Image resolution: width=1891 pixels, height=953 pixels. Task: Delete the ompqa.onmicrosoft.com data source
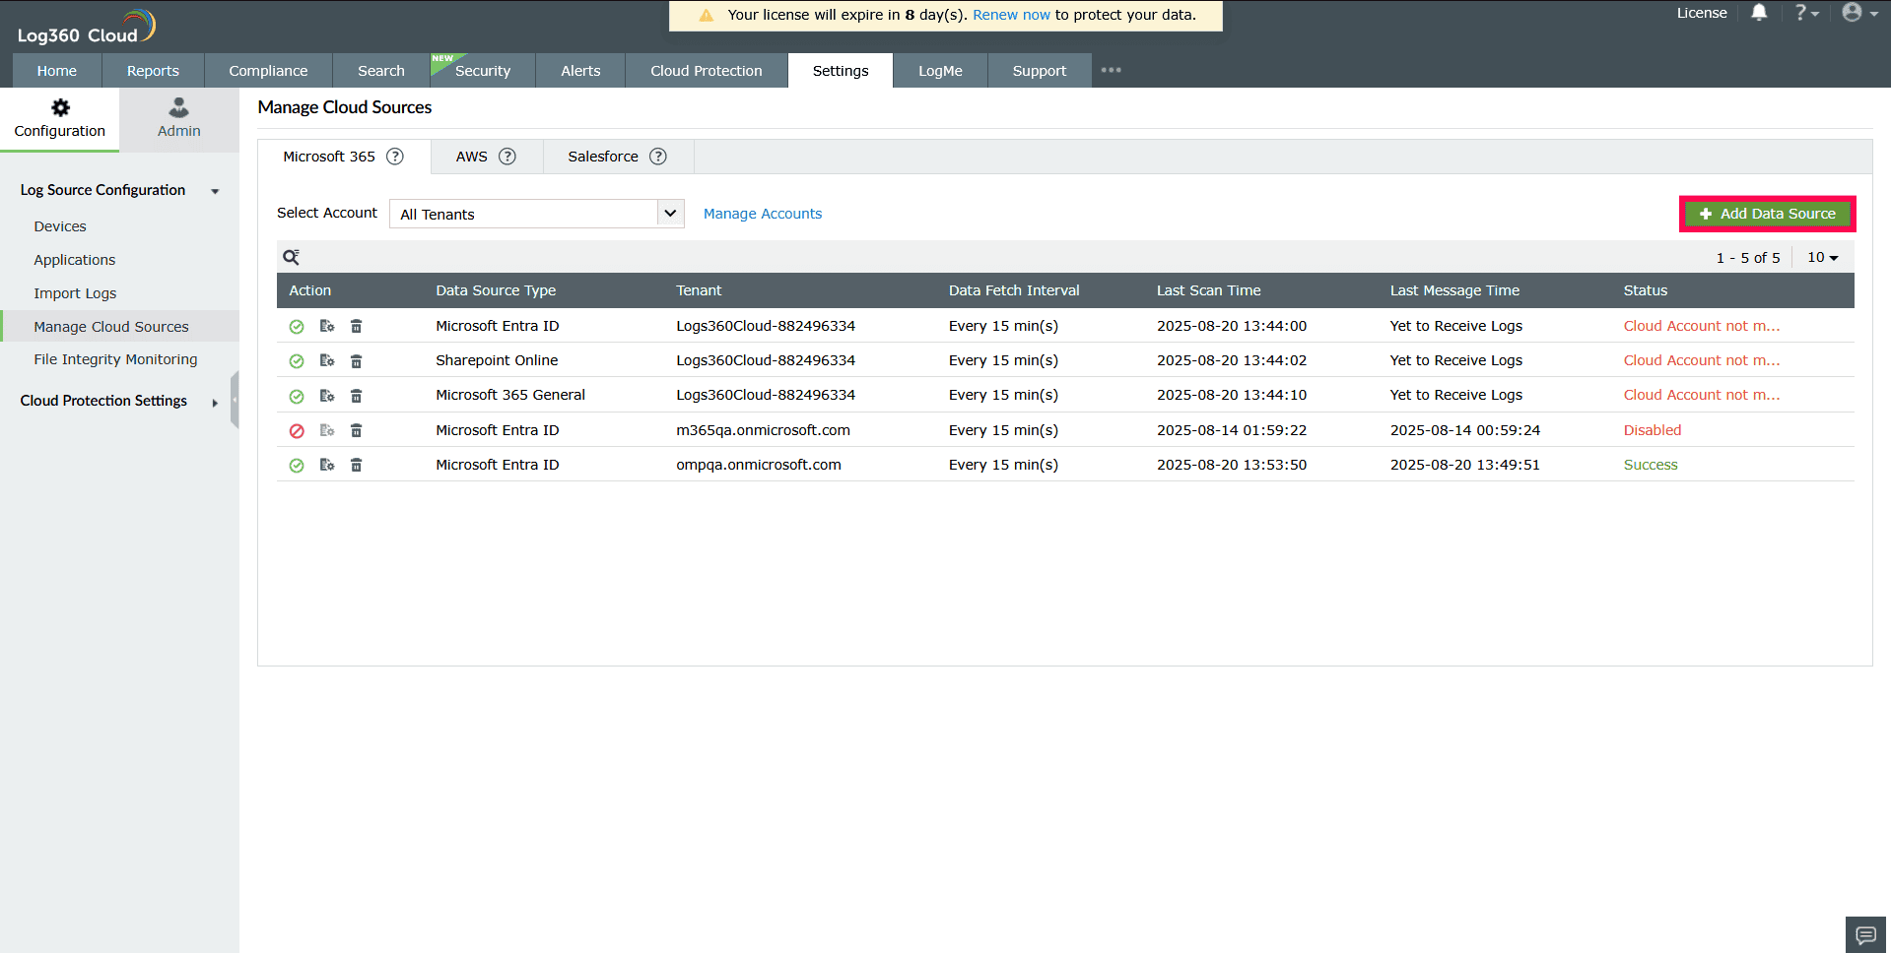coord(357,465)
